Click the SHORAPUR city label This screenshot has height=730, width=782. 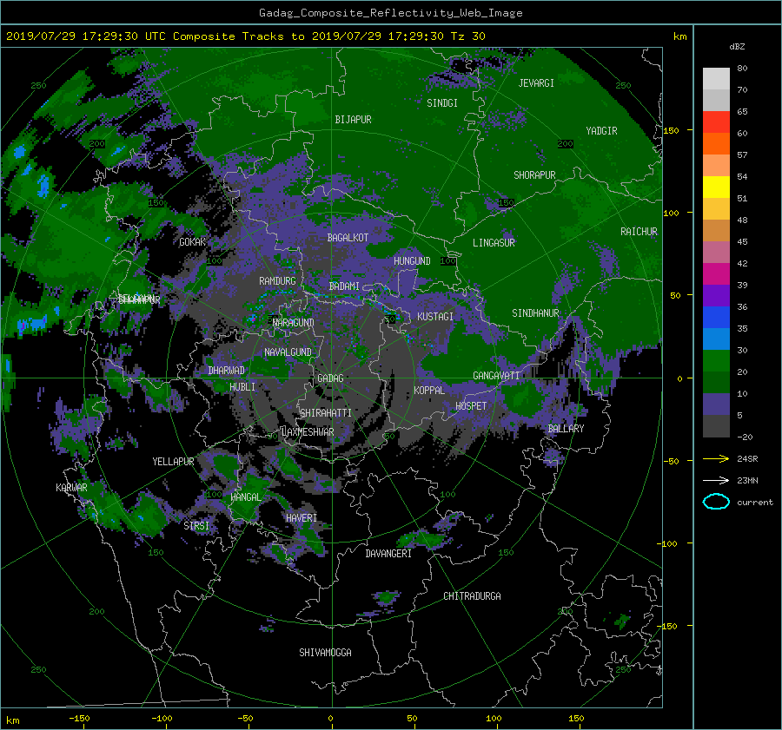click(x=534, y=175)
